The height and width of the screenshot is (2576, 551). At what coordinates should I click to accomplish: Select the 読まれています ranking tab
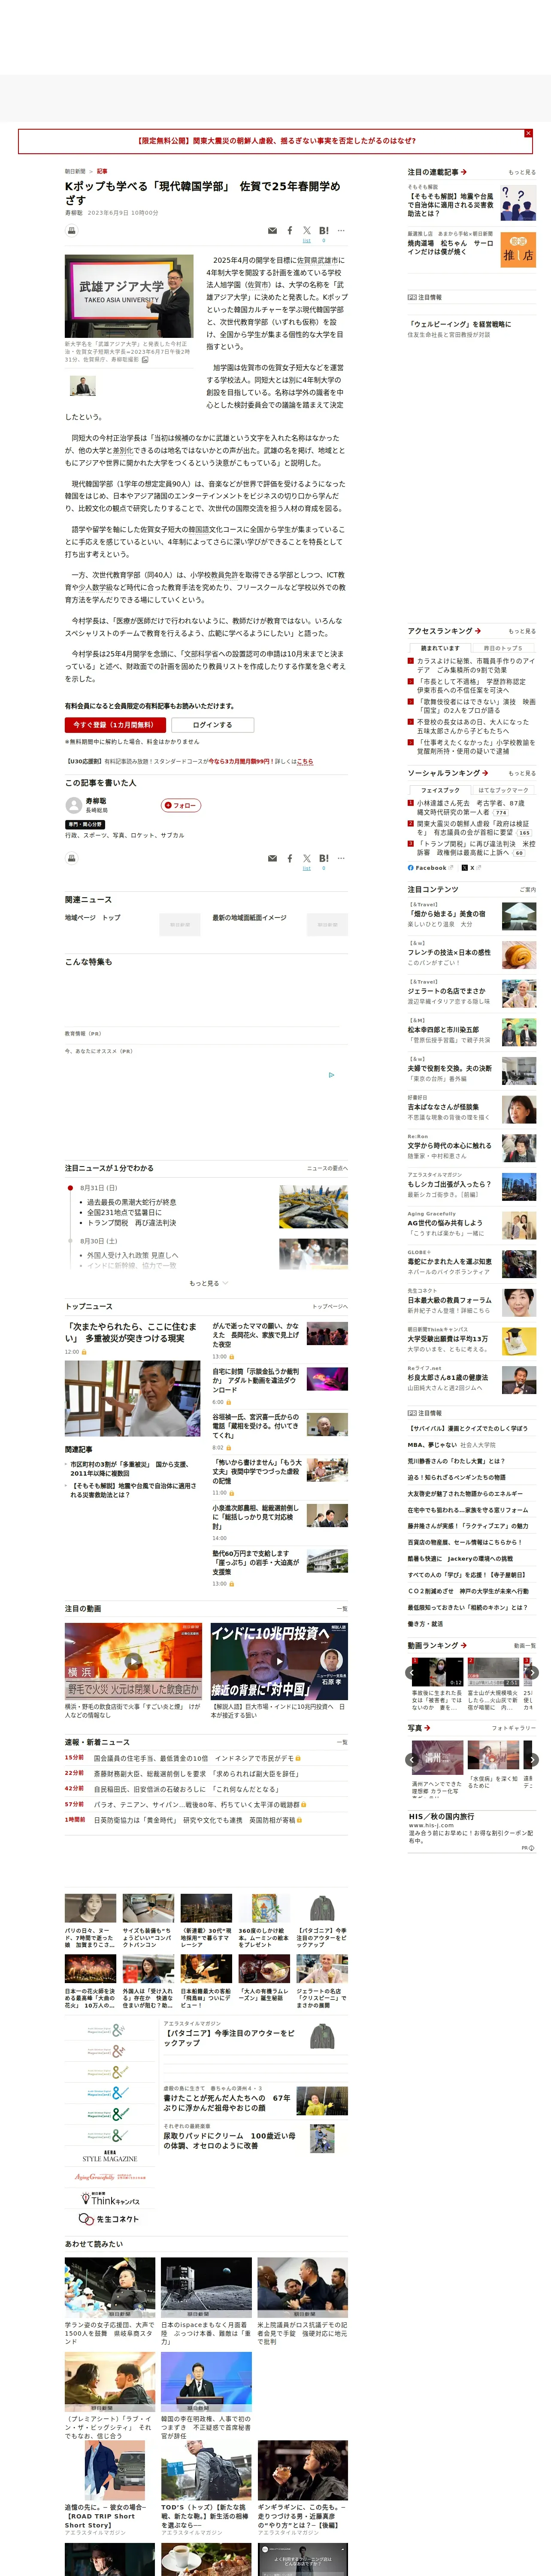[440, 648]
